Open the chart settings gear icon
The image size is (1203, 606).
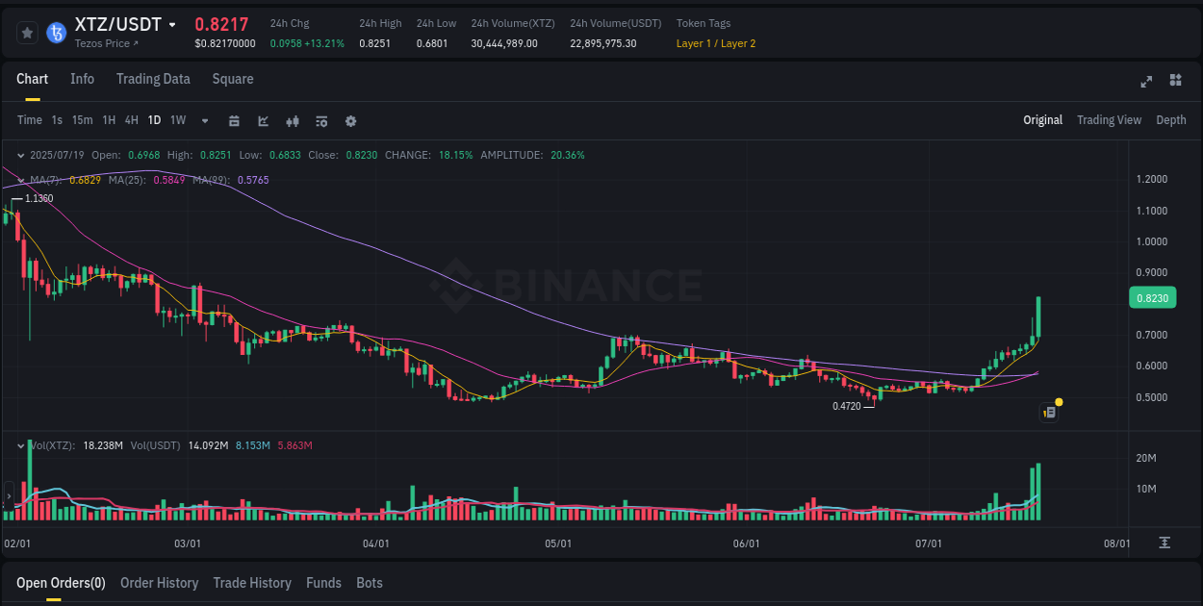pyautogui.click(x=350, y=120)
